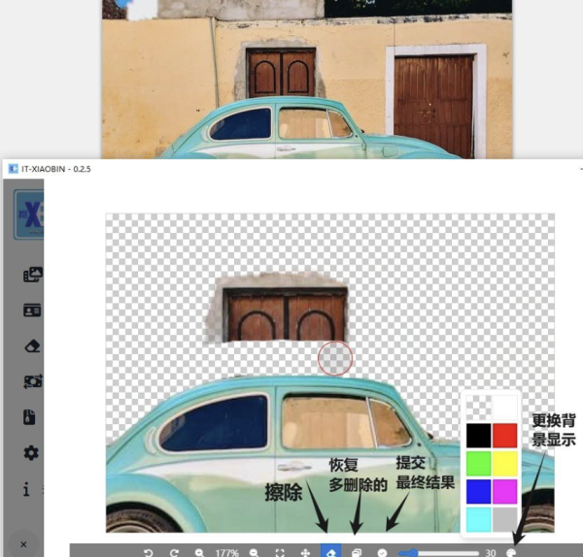Click the info icon in left sidebar
The image size is (583, 557).
click(x=26, y=488)
